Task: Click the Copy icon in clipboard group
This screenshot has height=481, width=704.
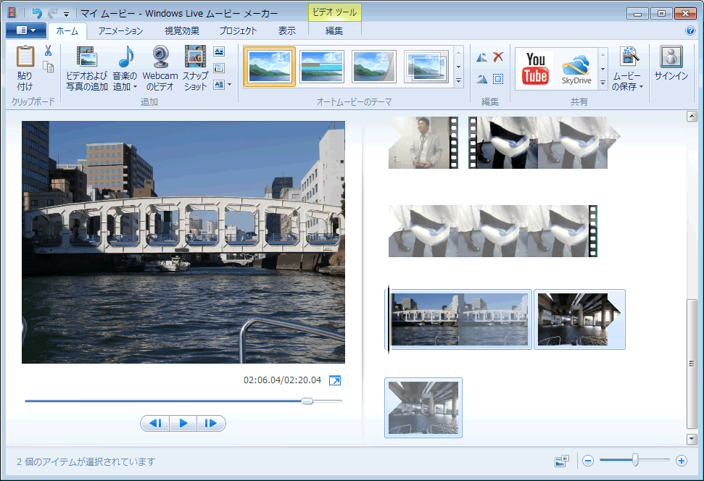Action: [x=48, y=67]
